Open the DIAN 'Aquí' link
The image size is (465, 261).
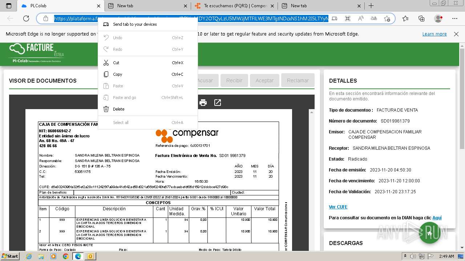tap(437, 218)
